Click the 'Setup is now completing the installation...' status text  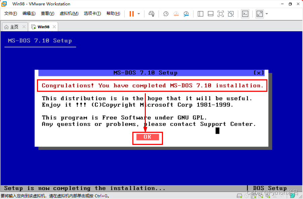85,188
